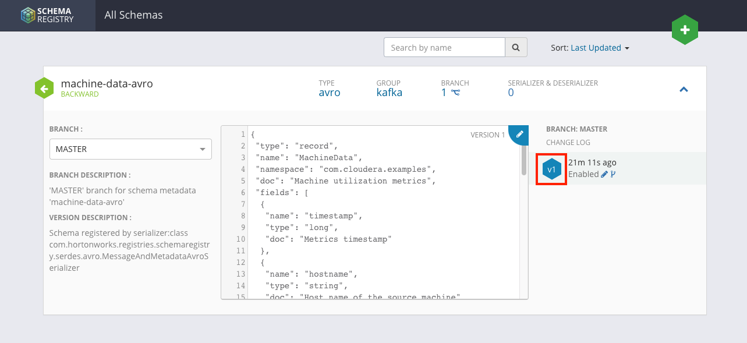
Task: Collapse the machine-data-avro schema panel
Action: pyautogui.click(x=684, y=89)
